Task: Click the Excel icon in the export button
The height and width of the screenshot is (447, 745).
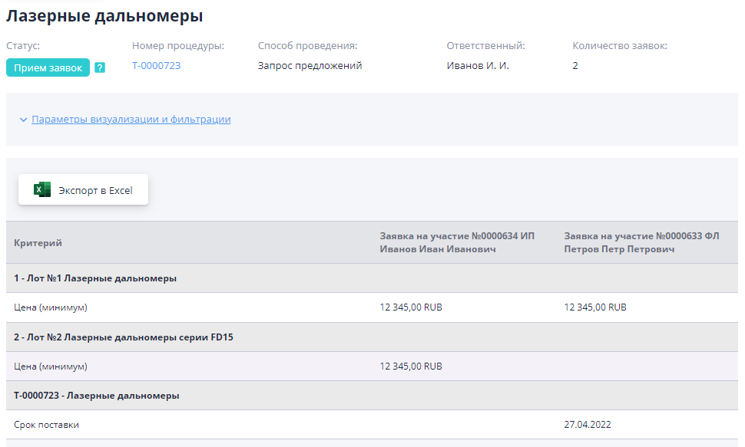Action: click(41, 189)
